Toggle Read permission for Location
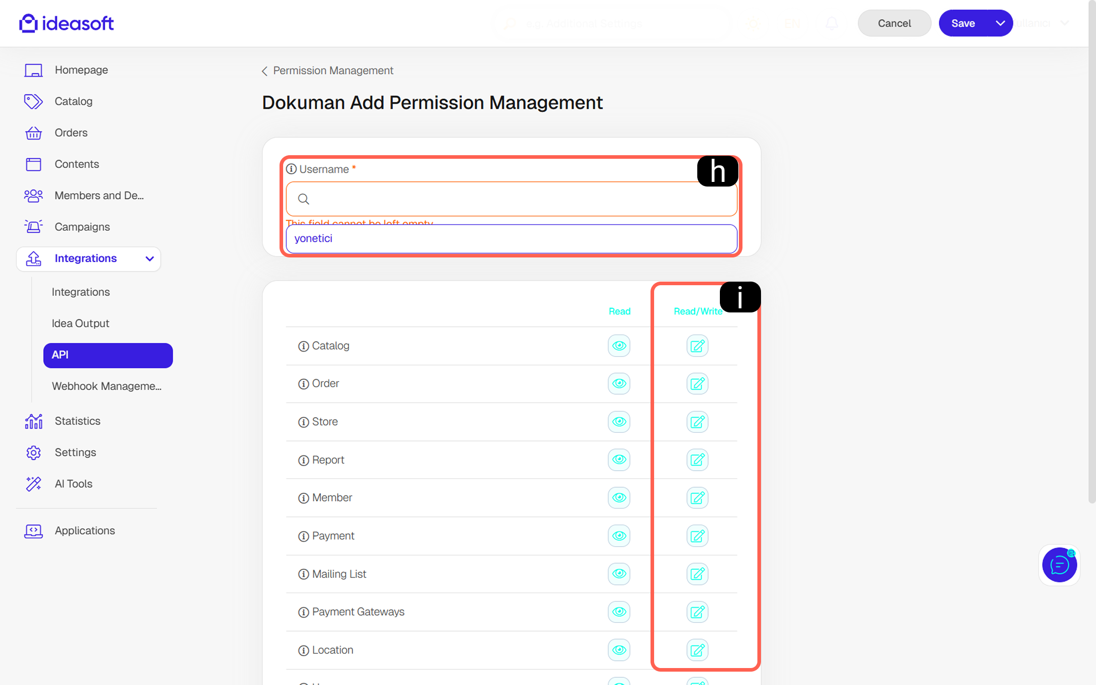This screenshot has width=1096, height=685. (619, 650)
